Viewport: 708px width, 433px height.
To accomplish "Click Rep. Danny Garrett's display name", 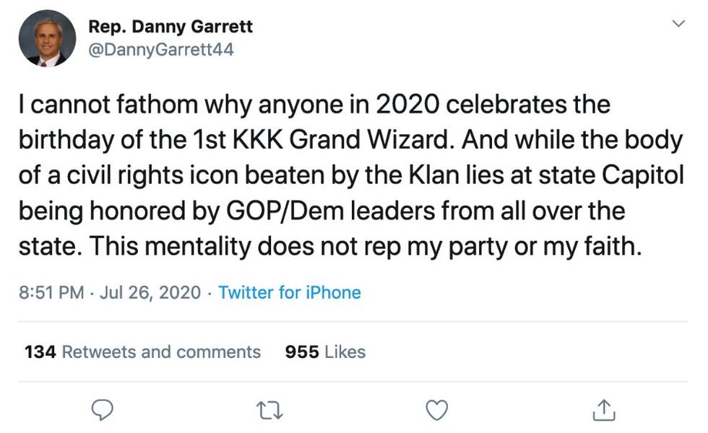I will (x=170, y=27).
